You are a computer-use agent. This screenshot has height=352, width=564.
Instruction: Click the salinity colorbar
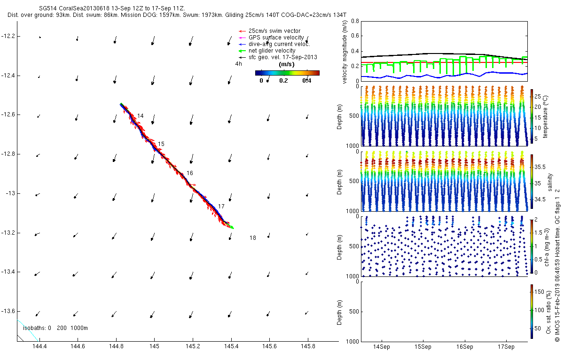pyautogui.click(x=531, y=182)
